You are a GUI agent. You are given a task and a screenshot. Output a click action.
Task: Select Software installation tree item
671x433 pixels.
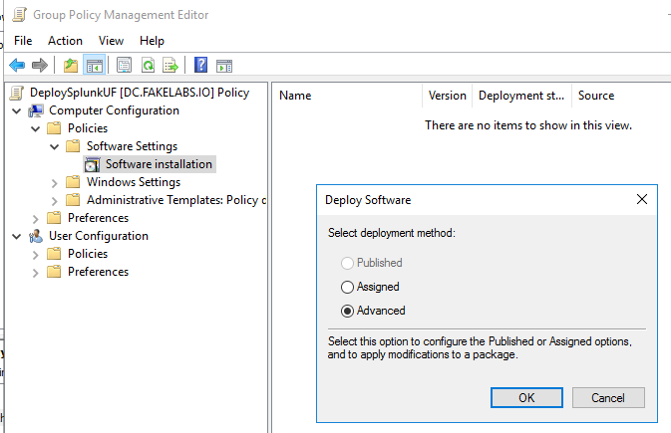point(159,164)
